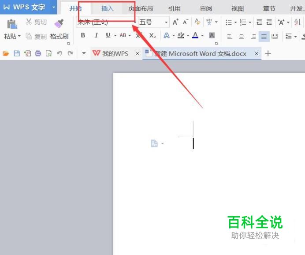
Task: Open strikethrough options dropdown arrow
Action: point(130,36)
